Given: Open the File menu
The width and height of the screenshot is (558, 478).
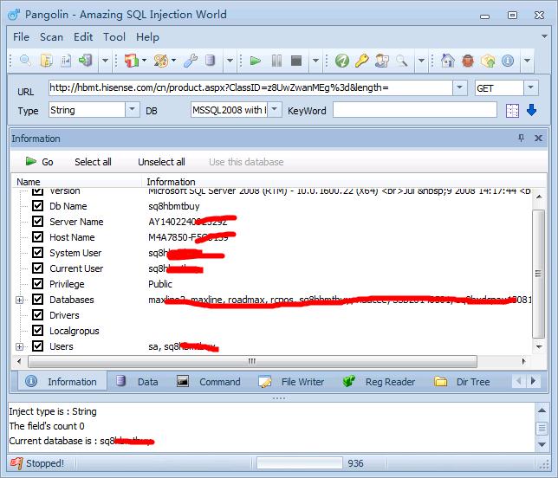Looking at the screenshot, I should [x=21, y=37].
